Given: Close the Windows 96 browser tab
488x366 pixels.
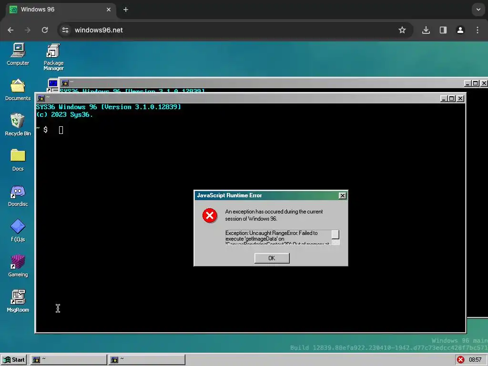Looking at the screenshot, I should pyautogui.click(x=109, y=10).
